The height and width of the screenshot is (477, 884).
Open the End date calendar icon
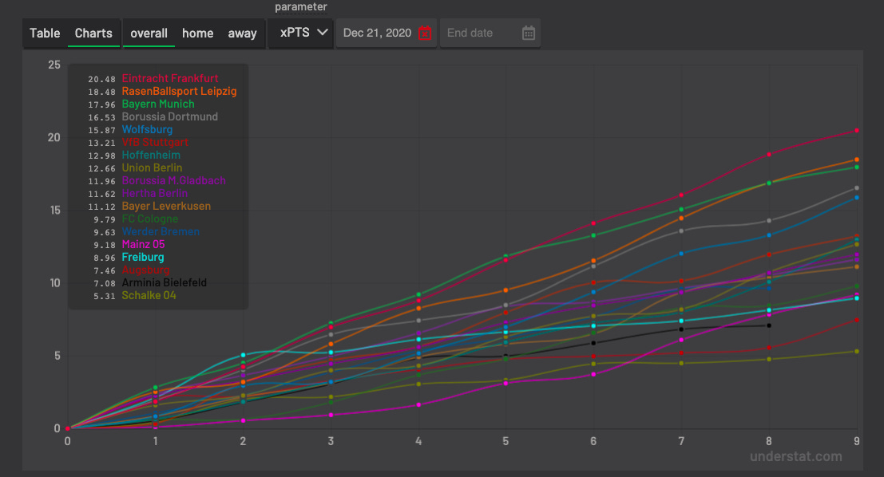point(529,34)
